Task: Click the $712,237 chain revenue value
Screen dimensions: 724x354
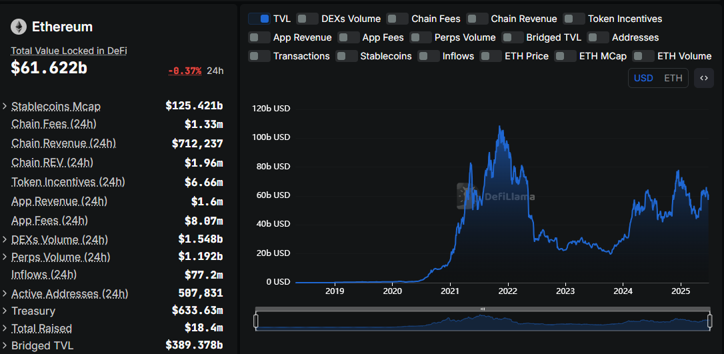Action: click(x=197, y=143)
